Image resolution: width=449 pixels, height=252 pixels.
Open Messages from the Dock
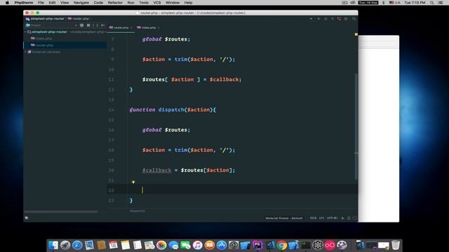(x=173, y=245)
